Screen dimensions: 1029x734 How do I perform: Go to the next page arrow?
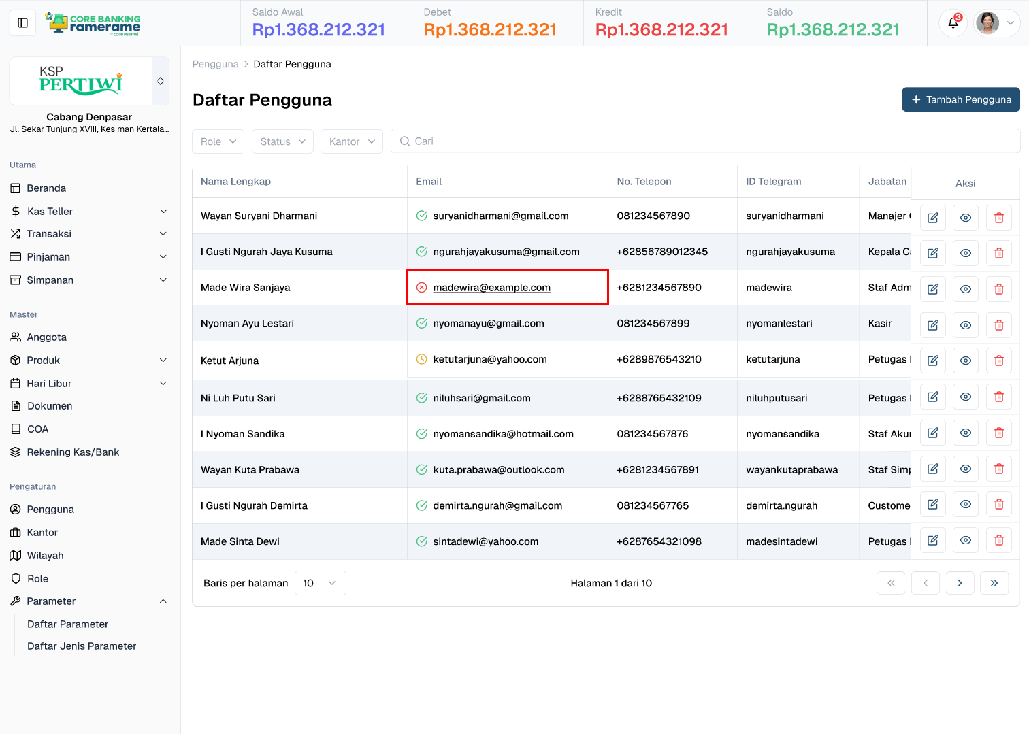tap(960, 583)
